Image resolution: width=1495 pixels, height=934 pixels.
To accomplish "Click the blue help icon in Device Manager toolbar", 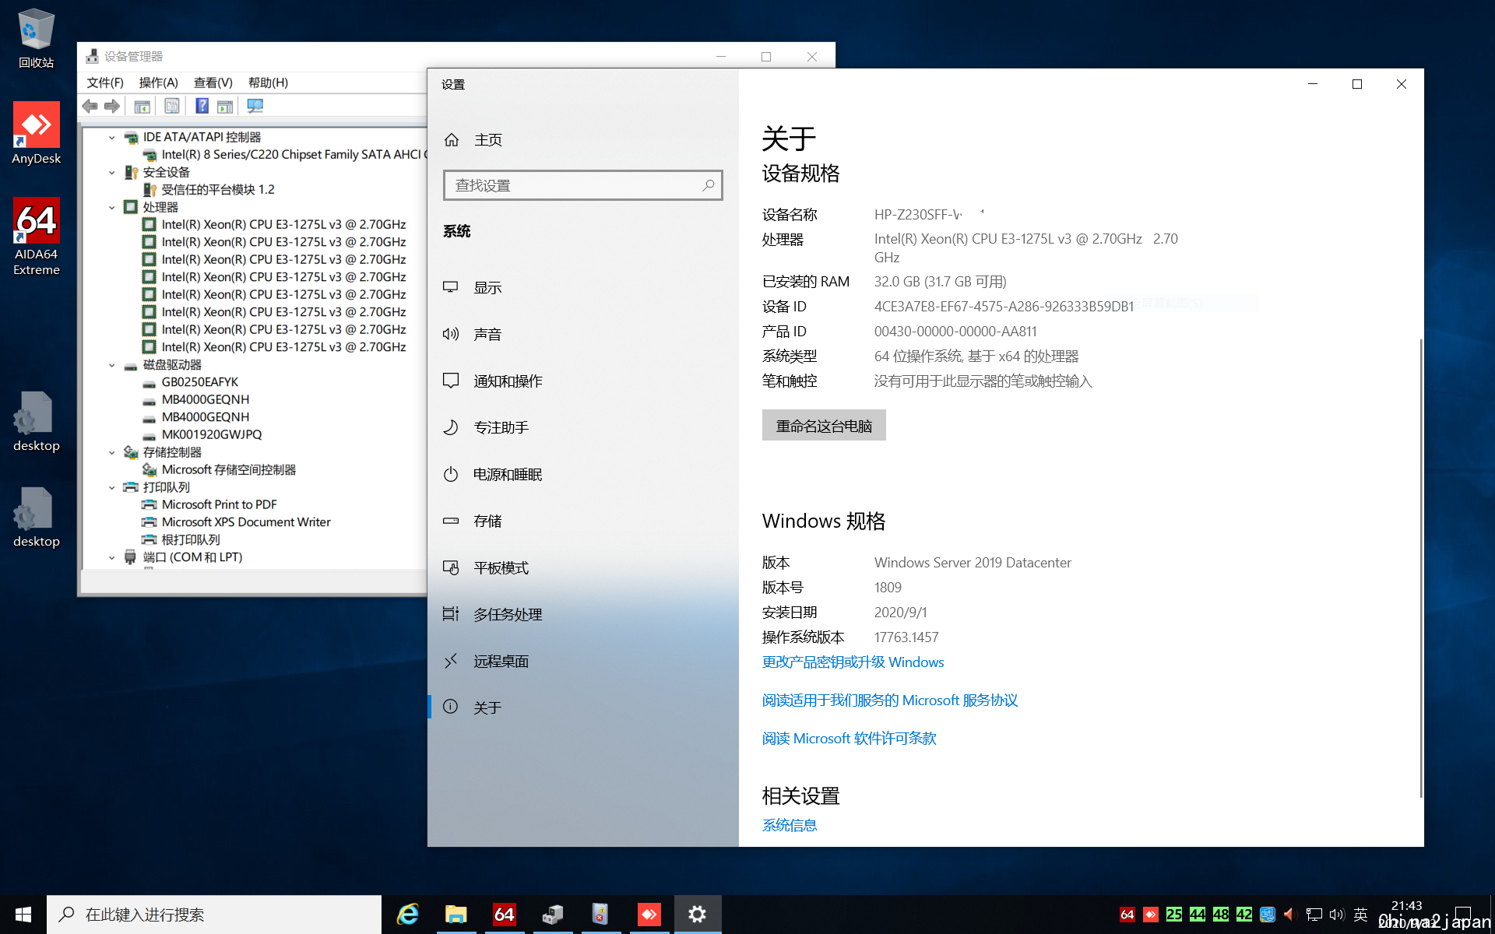I will pos(202,106).
